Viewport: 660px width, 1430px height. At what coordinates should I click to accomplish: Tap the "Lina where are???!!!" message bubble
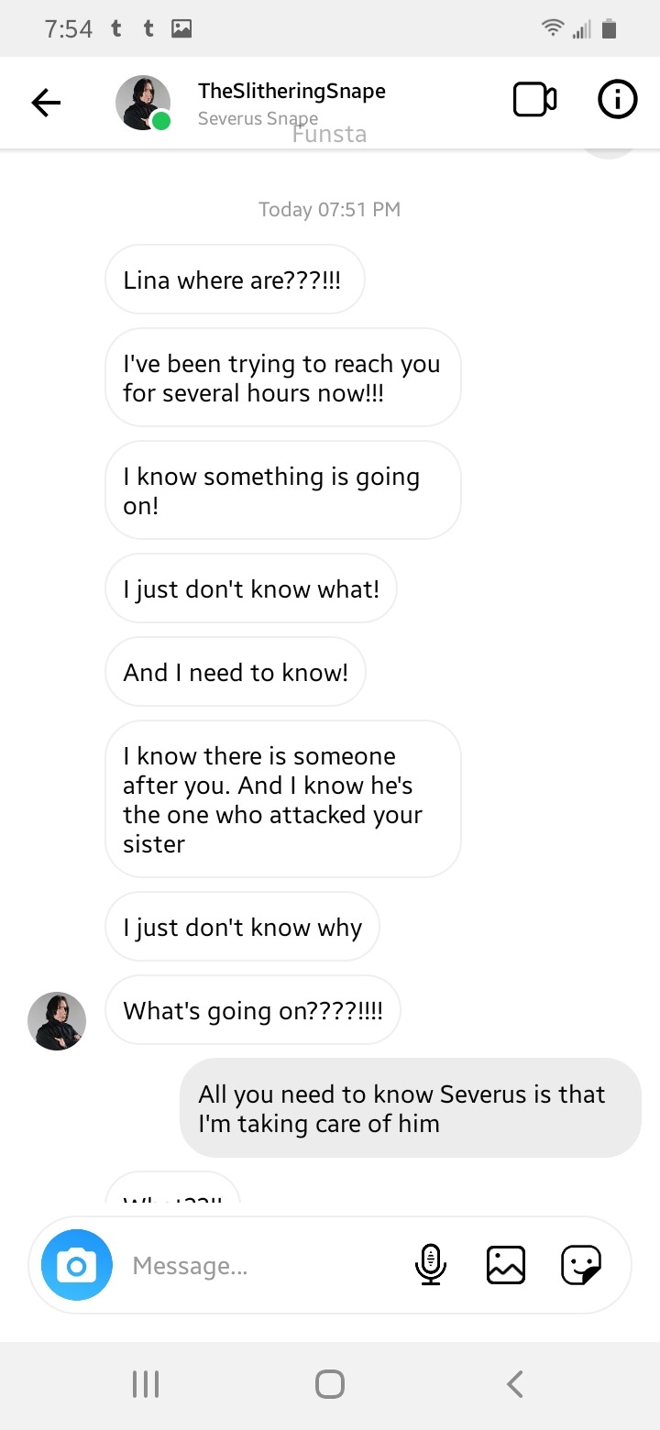(235, 280)
